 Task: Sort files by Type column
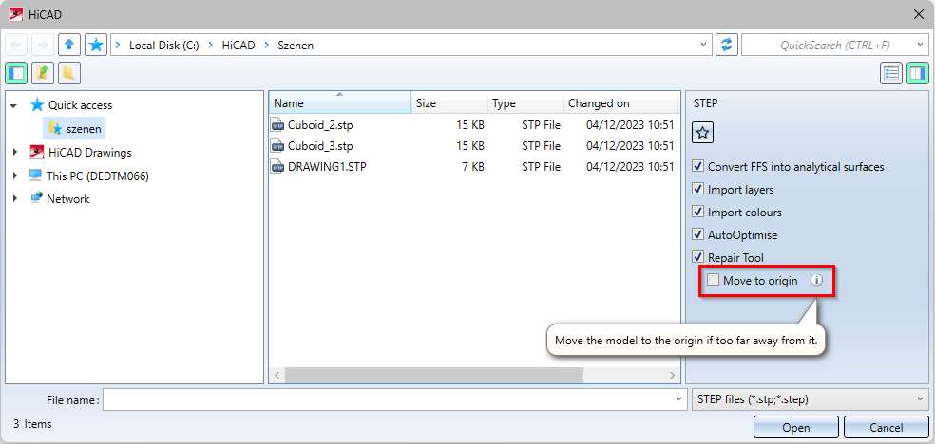tap(525, 103)
